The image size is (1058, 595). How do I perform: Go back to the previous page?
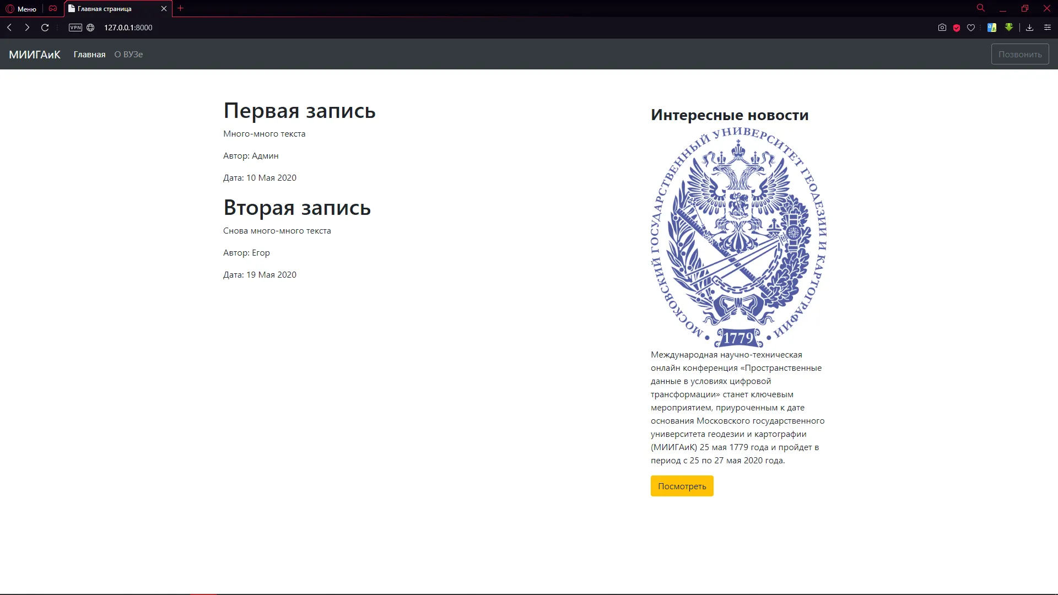[x=9, y=28]
